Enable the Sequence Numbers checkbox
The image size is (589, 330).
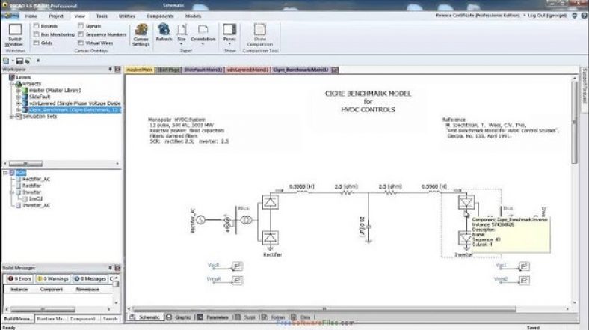pos(81,34)
